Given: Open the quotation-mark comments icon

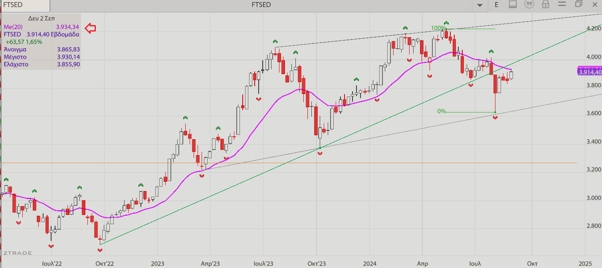Looking at the screenshot, I should [529, 4].
